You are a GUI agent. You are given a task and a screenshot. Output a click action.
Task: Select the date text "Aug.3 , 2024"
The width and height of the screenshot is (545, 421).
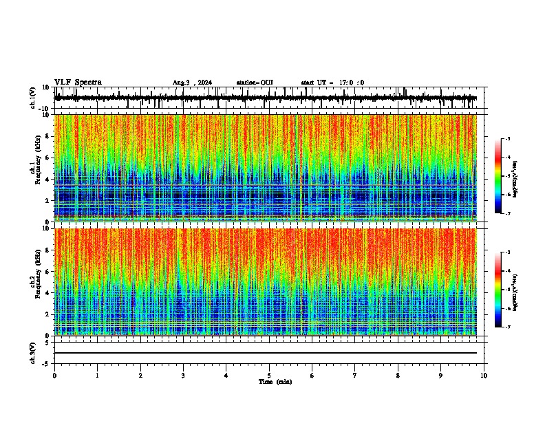coord(192,83)
